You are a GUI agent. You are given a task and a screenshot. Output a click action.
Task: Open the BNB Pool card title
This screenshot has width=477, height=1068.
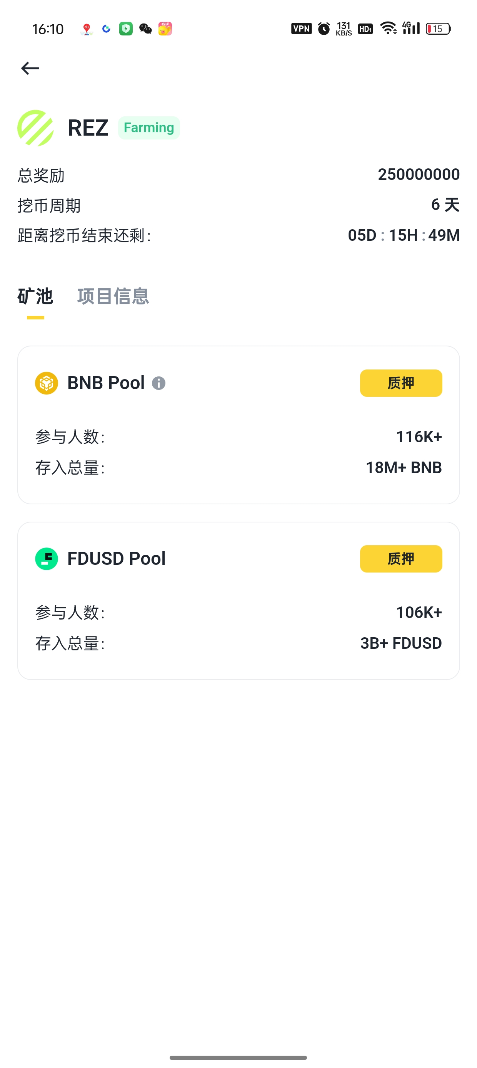(106, 383)
